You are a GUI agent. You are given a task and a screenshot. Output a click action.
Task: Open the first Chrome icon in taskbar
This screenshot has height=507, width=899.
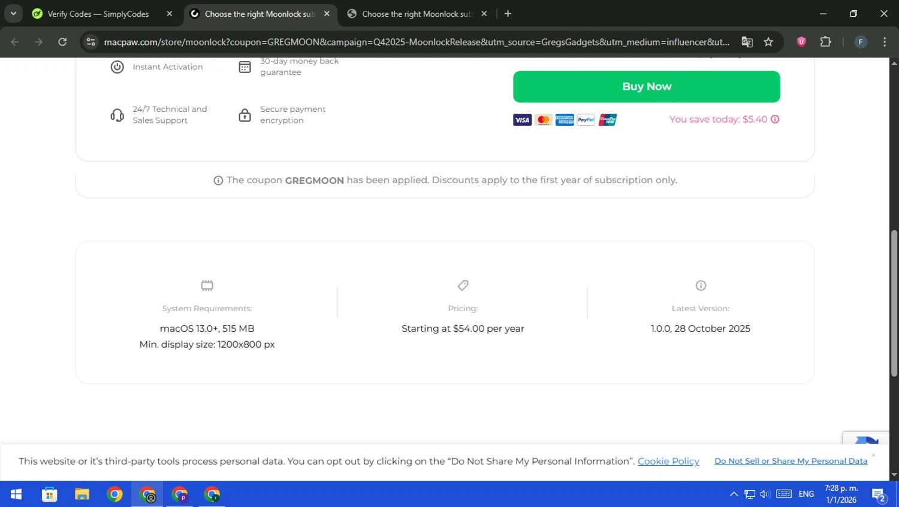114,494
